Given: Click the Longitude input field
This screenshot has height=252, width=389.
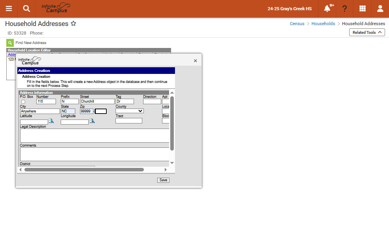Looking at the screenshot, I should [74, 122].
